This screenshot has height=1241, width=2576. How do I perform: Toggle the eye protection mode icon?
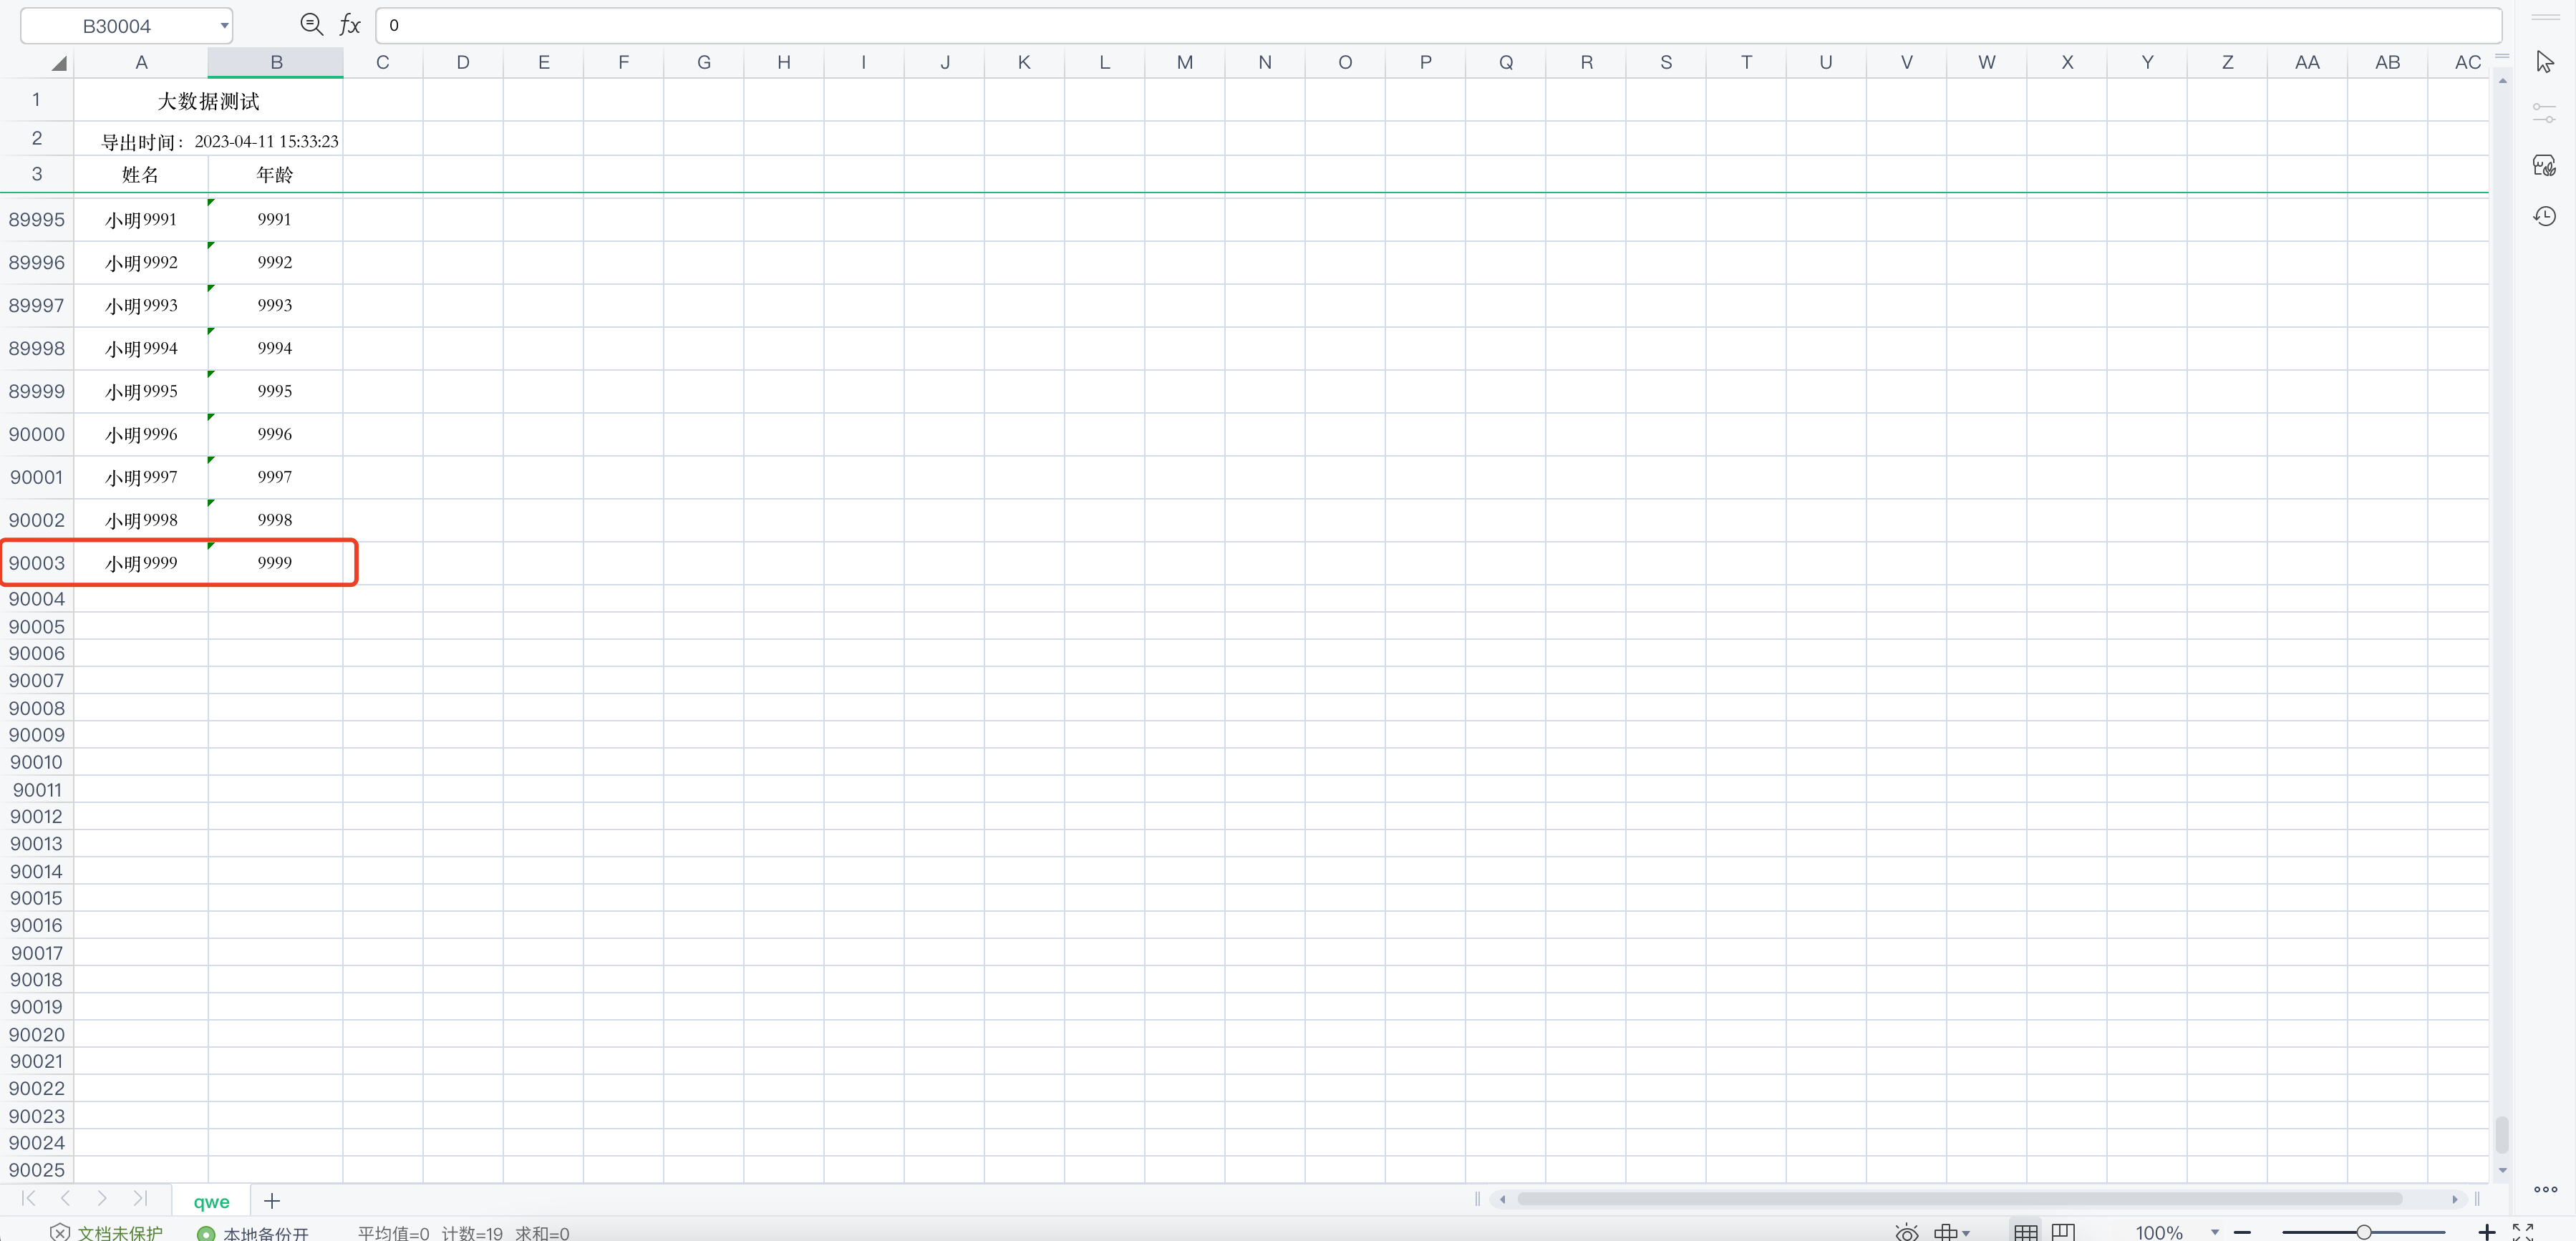click(1907, 1232)
